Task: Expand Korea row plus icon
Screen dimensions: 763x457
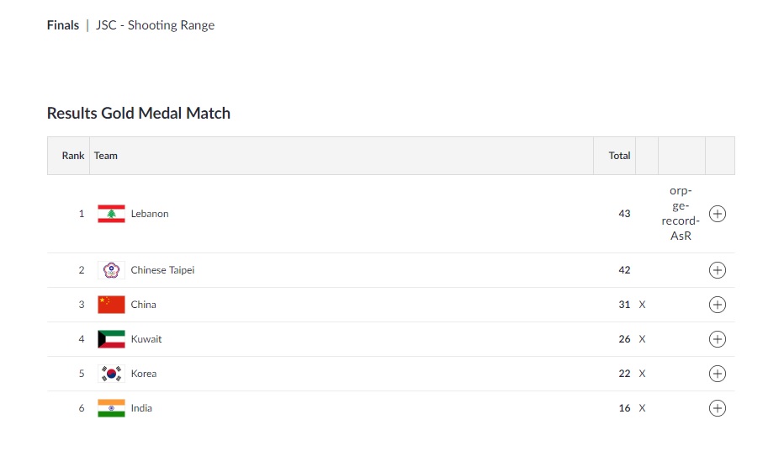Action: (x=718, y=374)
